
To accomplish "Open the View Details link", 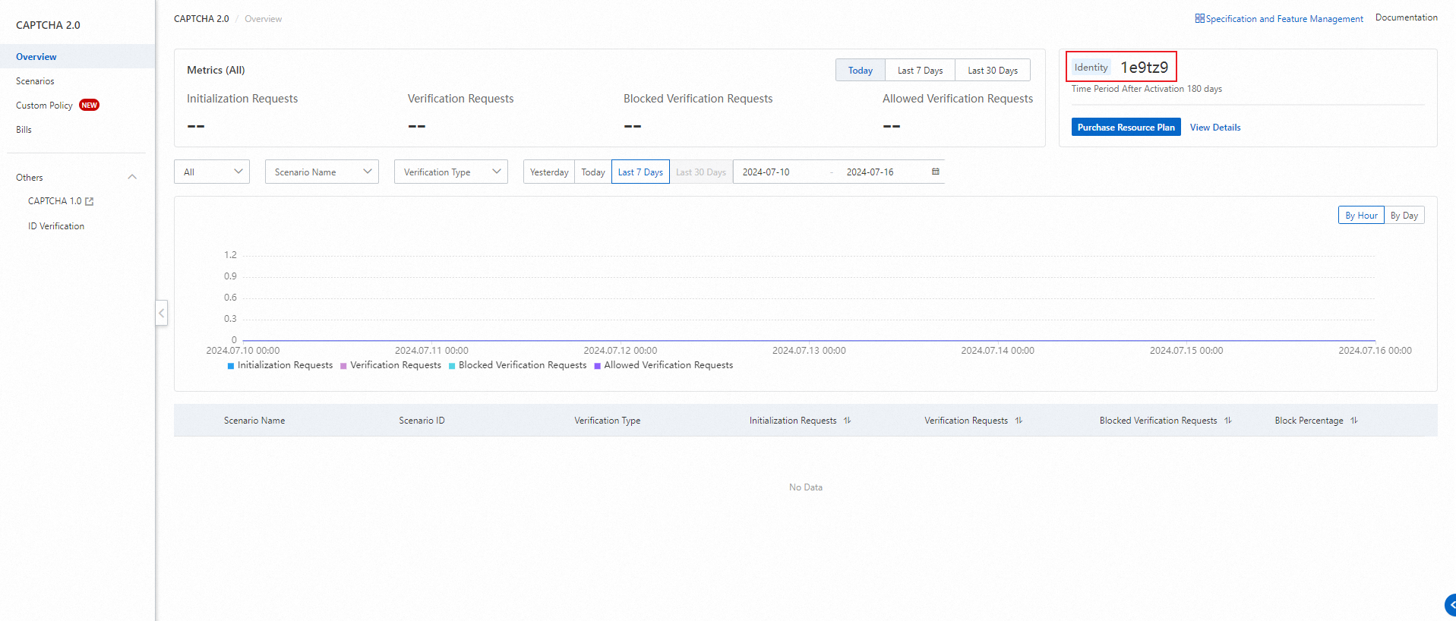I will 1215,128.
